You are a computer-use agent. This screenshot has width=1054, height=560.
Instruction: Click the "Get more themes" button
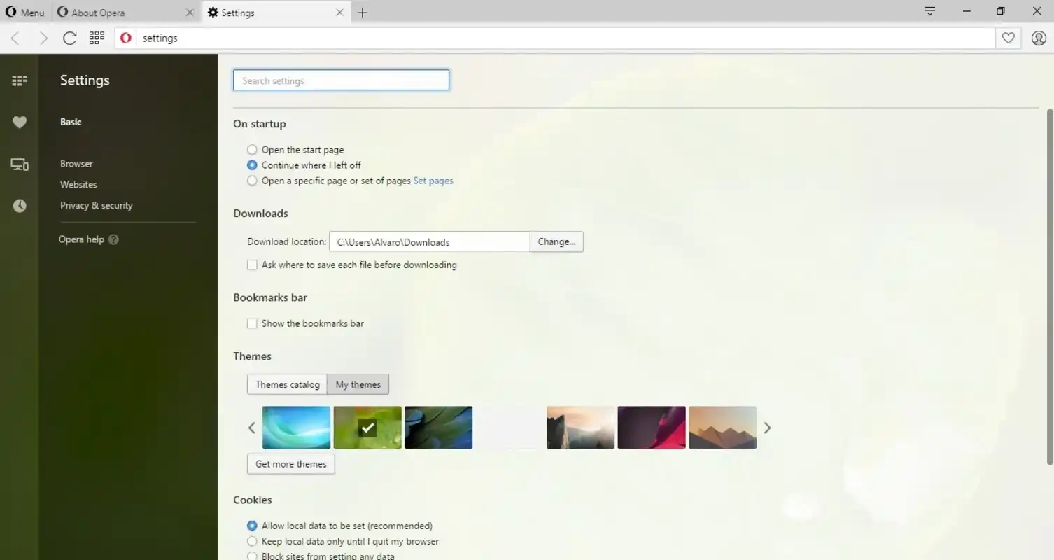coord(290,464)
